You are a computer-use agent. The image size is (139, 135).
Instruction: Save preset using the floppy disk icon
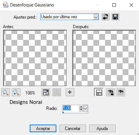pos(115,17)
